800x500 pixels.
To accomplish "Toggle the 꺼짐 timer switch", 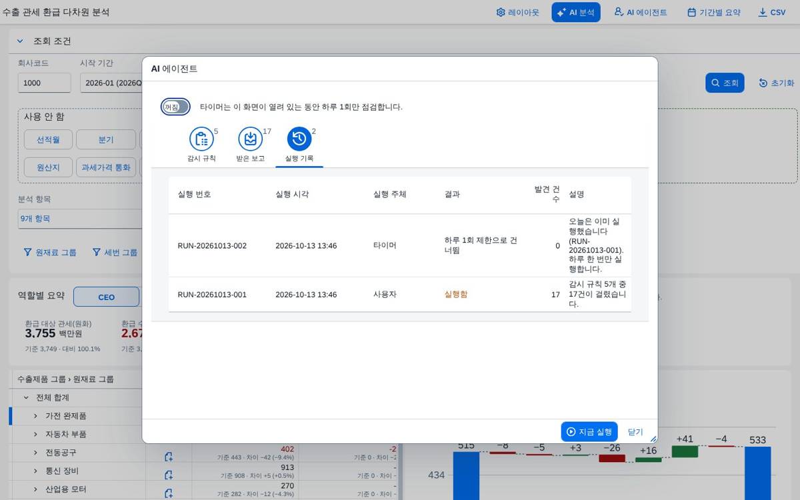I will 175,107.
